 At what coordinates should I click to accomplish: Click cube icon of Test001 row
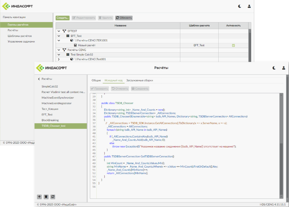tap(72, 59)
